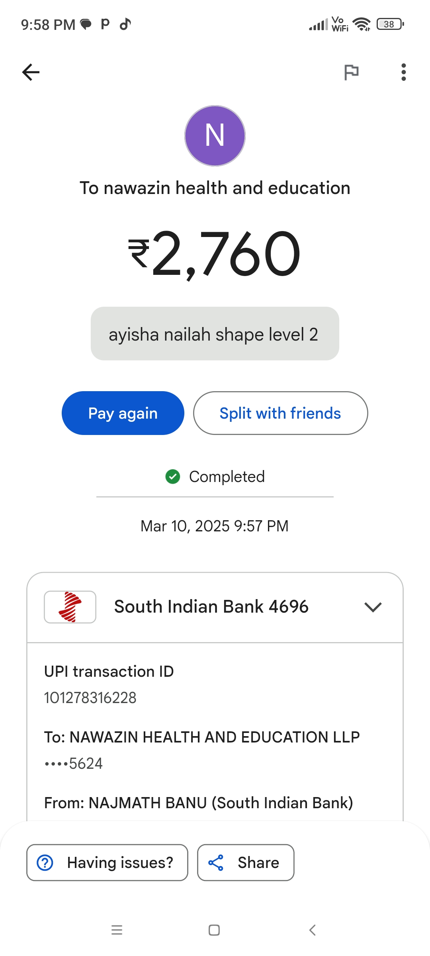Tap the South Indian Bank 4696 row
Image resolution: width=430 pixels, height=956 pixels.
coord(211,607)
